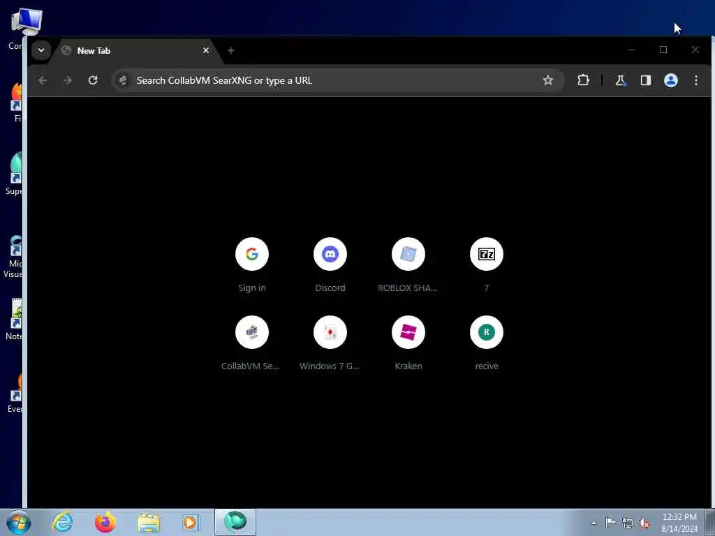The image size is (715, 536).
Task: Open the Discord shortcut tile
Action: (330, 265)
